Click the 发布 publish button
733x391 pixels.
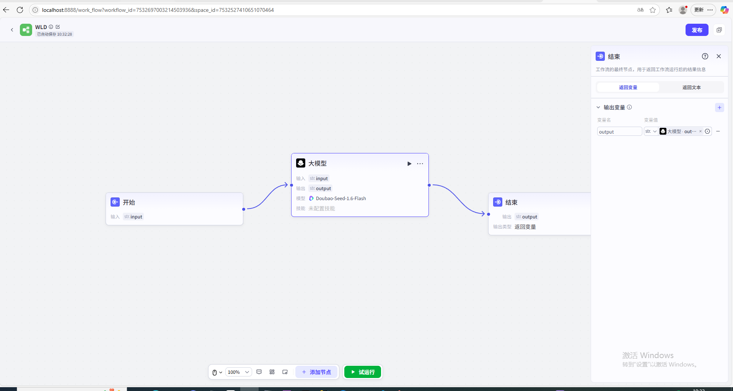coord(697,30)
